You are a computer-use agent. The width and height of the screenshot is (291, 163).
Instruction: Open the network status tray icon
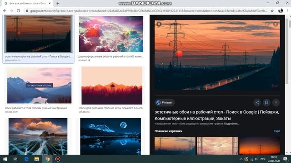point(251,159)
